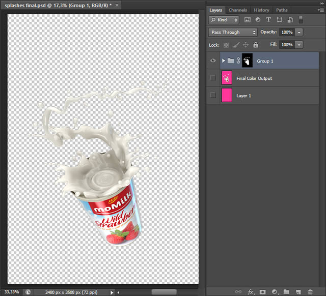
Task: Create new fill or adjustment layer icon
Action: click(275, 292)
